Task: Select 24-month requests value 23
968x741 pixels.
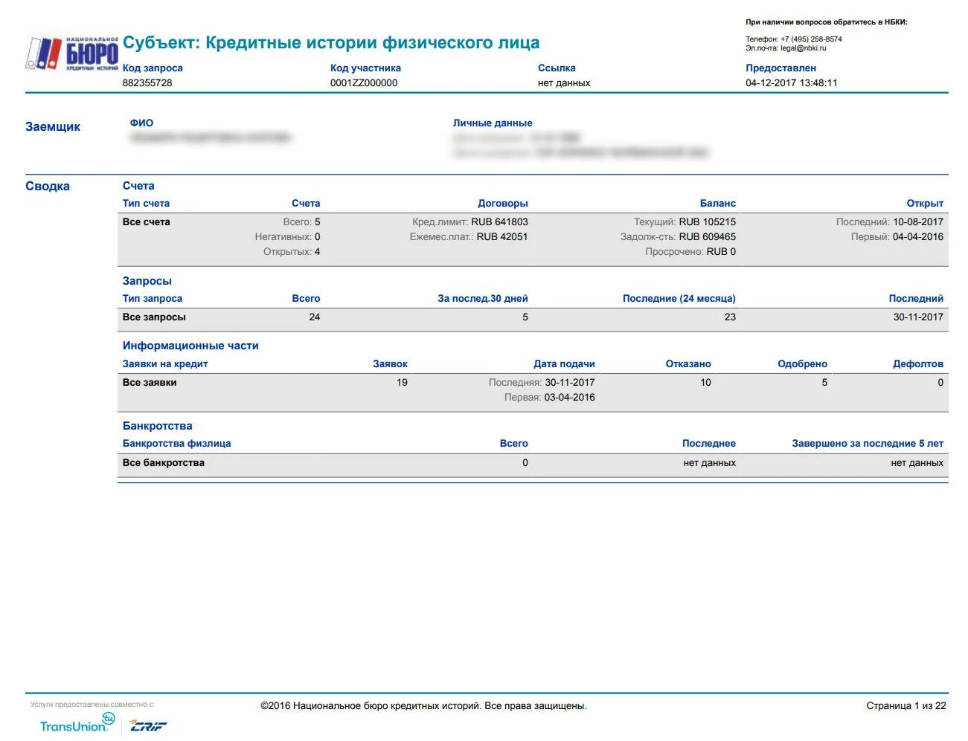Action: pyautogui.click(x=730, y=317)
